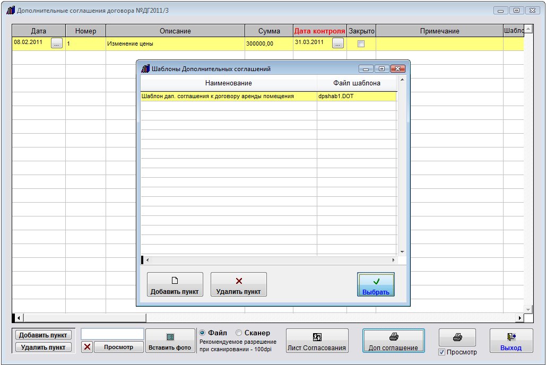Click the 300000,00 sum cell
This screenshot has height=365, width=546.
[x=269, y=44]
